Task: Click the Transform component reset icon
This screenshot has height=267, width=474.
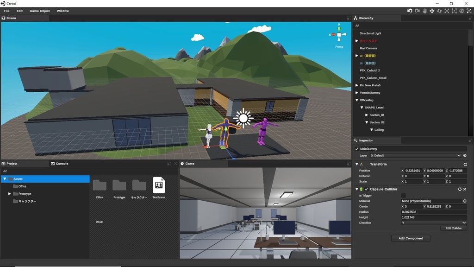Action: 466,164
